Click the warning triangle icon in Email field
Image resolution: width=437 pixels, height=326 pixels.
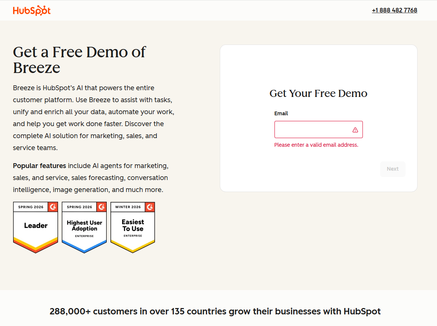point(355,130)
